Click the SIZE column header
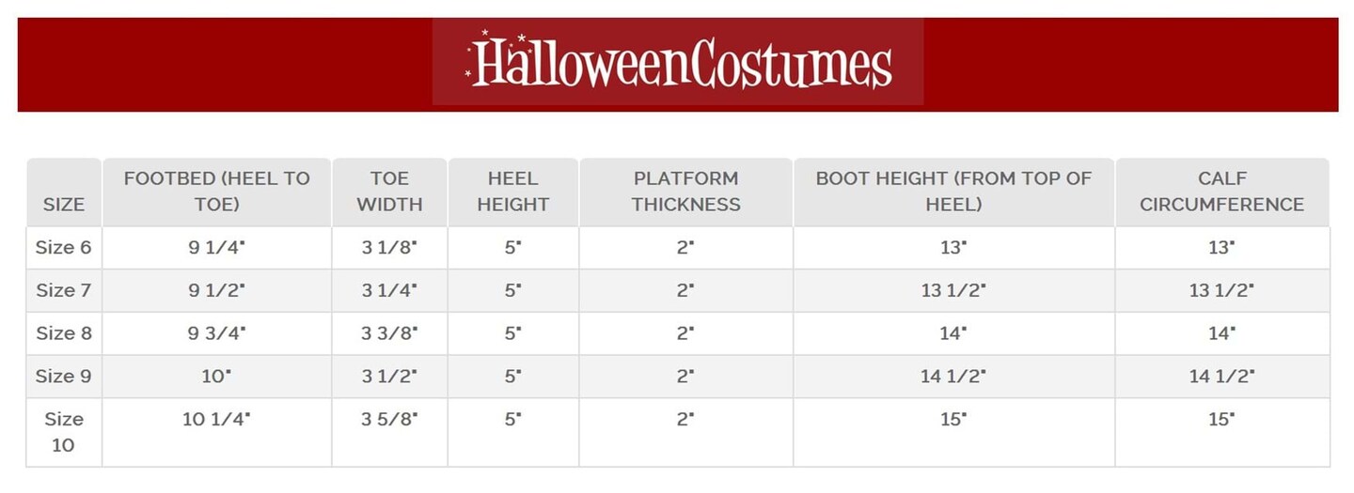Image resolution: width=1354 pixels, height=493 pixels. 64,204
